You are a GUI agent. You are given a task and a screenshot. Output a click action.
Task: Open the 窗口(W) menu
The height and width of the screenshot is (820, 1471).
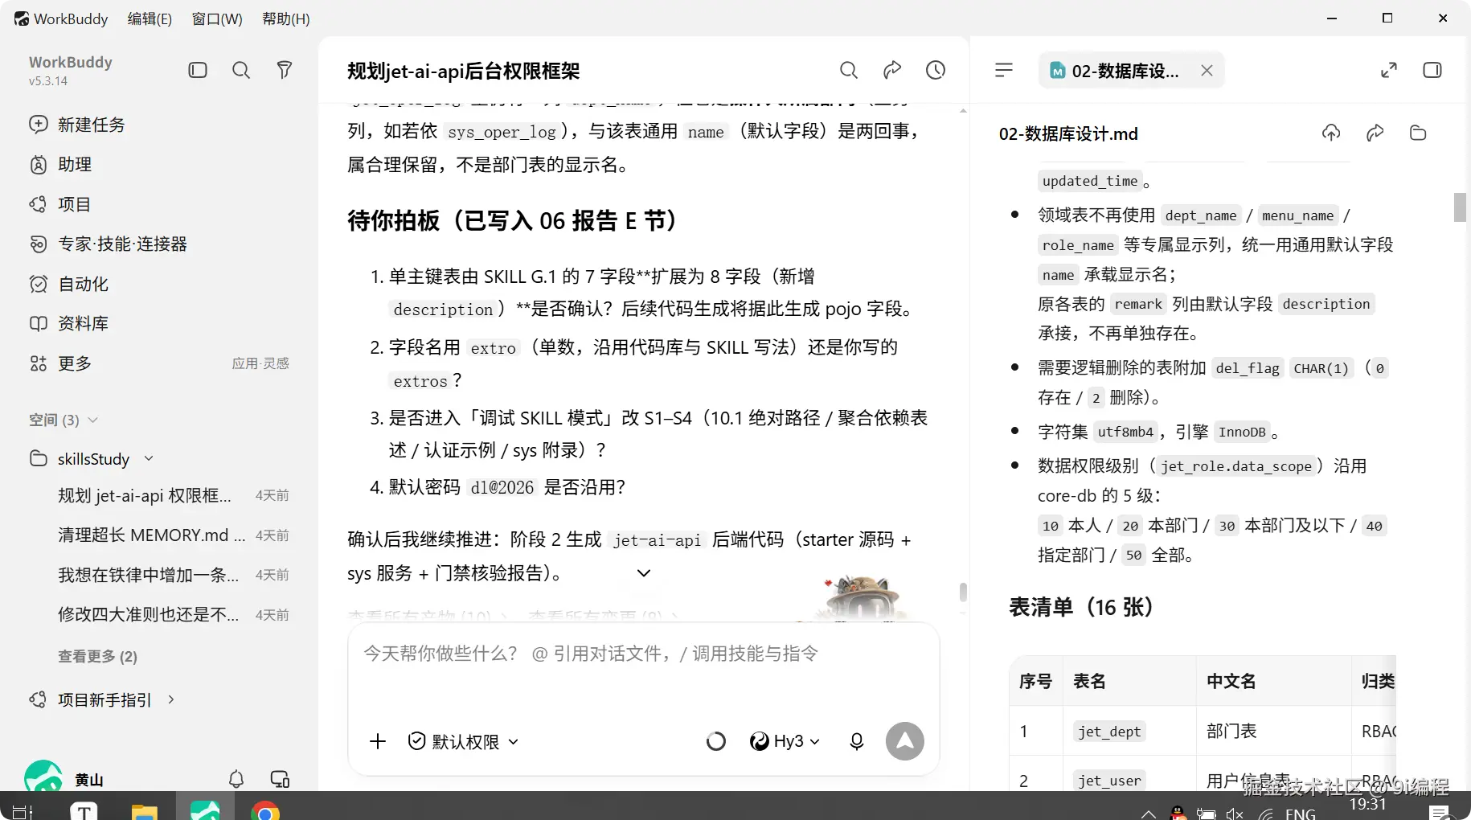[217, 18]
